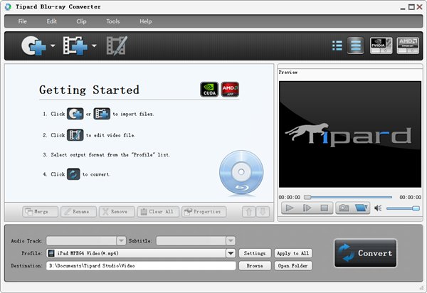Screen dimensions: 427x293
Task: Open the Help menu
Action: (146, 21)
